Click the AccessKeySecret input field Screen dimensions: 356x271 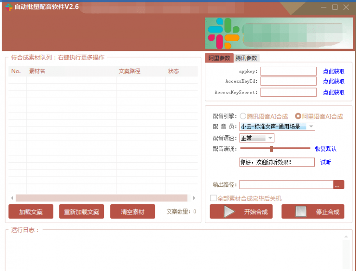tap(288, 92)
